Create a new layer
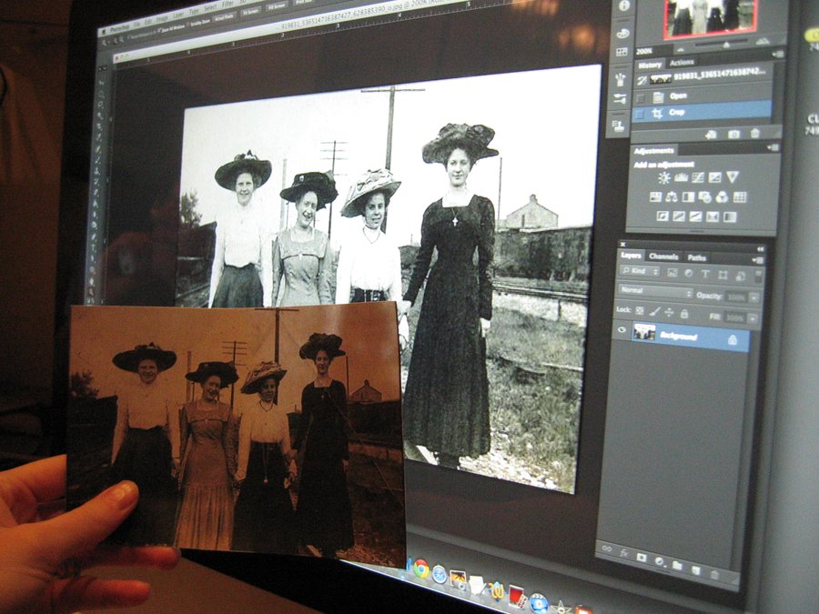Image resolution: width=819 pixels, height=614 pixels. [x=696, y=570]
